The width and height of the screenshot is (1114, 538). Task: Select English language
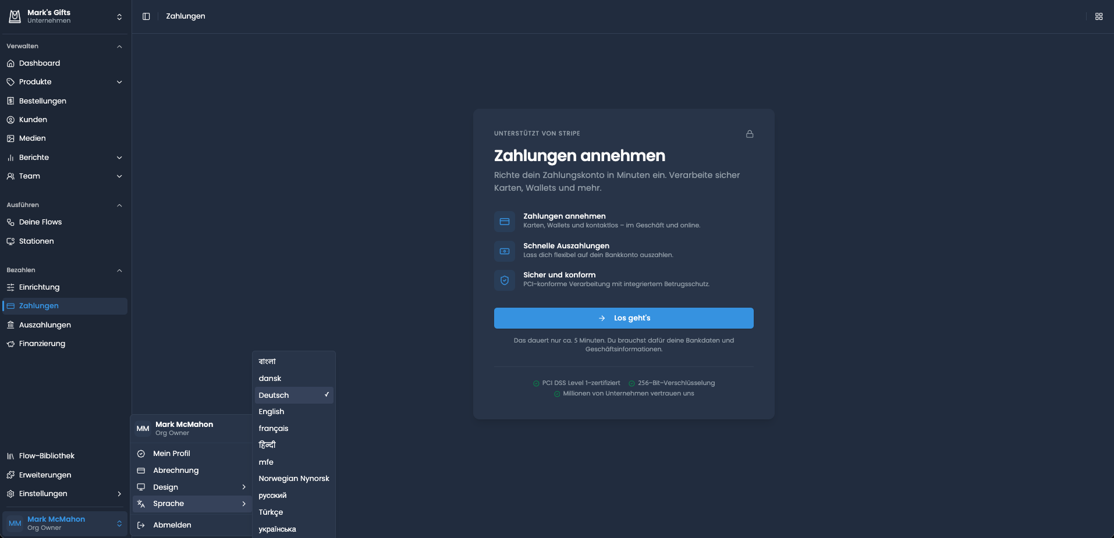294,412
